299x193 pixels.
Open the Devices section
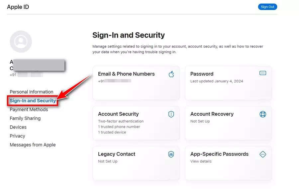pyautogui.click(x=18, y=127)
